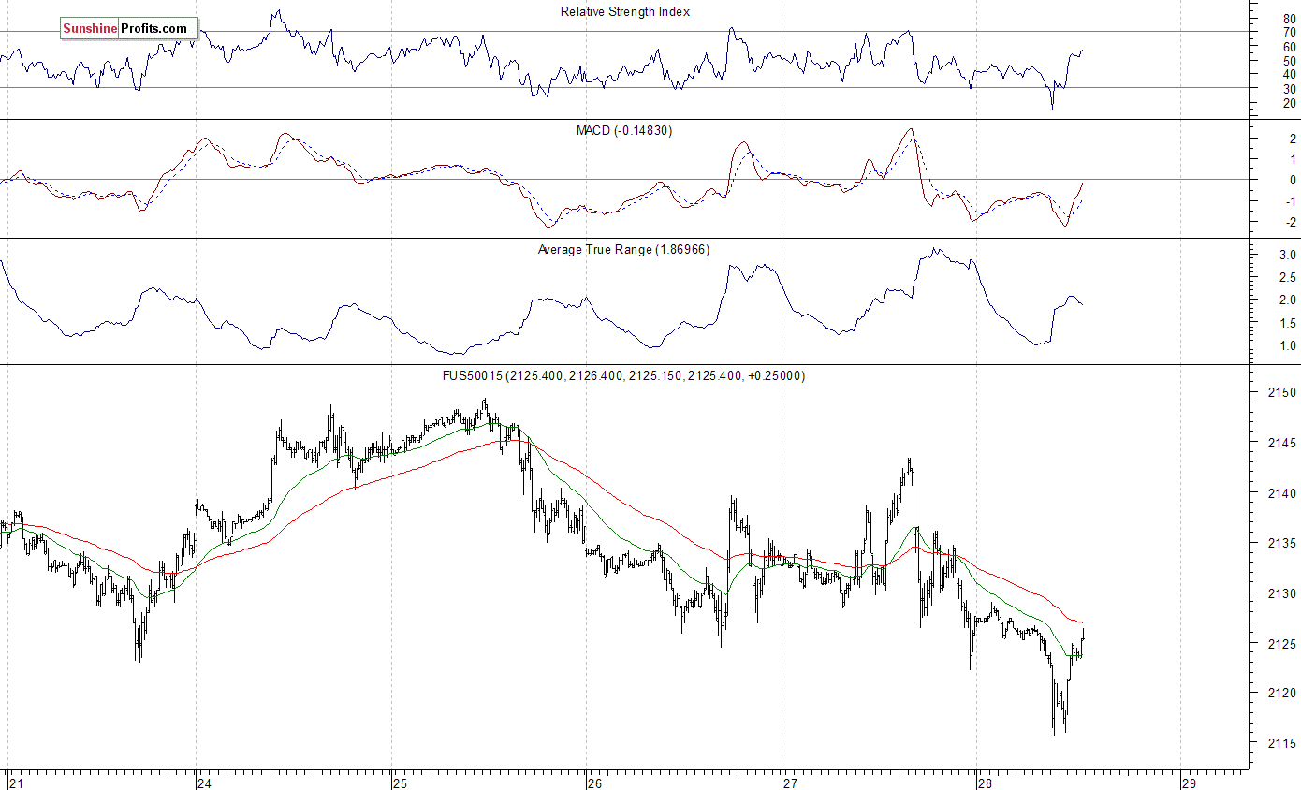Click the SunshineProfits.com logo
The height and width of the screenshot is (790, 1301).
pyautogui.click(x=129, y=28)
